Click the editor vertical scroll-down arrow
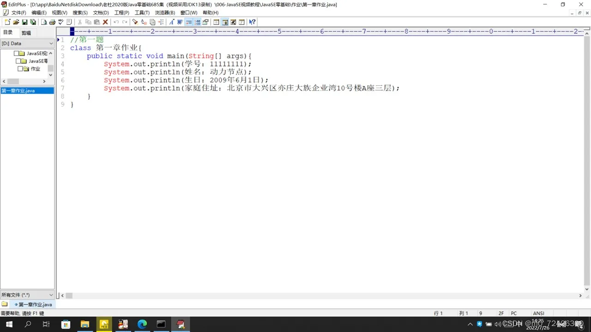Screen dimensions: 591x332 [x=587, y=289]
